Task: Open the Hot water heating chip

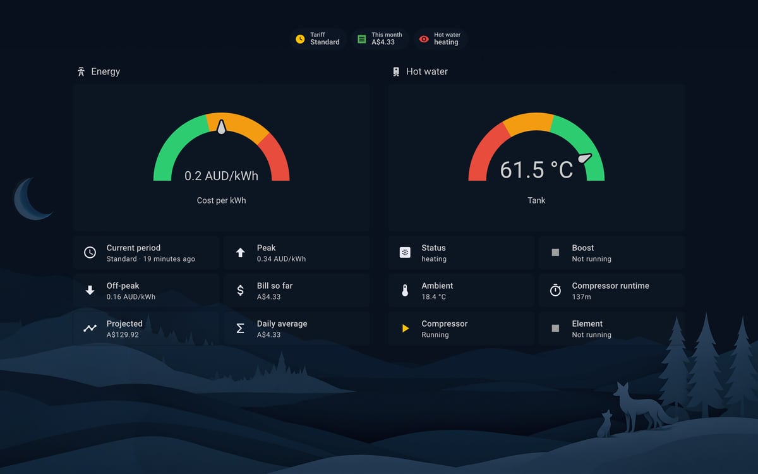Action: 440,39
